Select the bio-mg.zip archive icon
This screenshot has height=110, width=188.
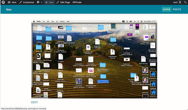pos(48,47)
